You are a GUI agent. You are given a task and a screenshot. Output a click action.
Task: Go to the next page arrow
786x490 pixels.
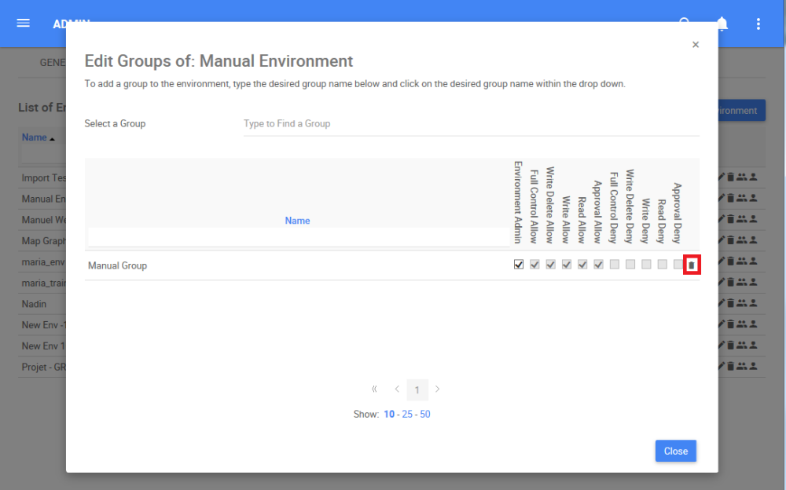pos(438,389)
